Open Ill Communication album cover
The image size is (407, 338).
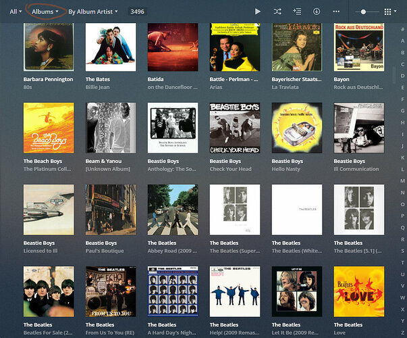[359, 128]
